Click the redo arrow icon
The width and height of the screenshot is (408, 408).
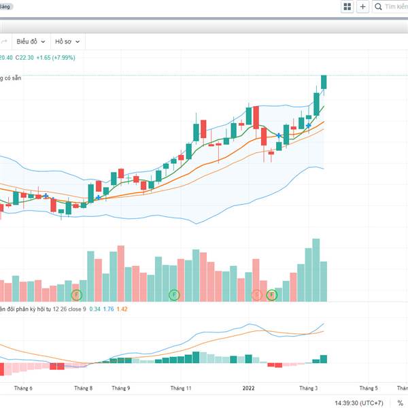tap(4, 41)
